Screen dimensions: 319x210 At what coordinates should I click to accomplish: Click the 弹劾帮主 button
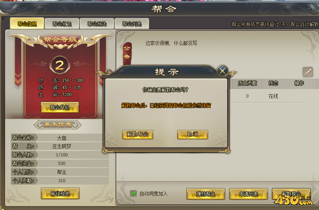pyautogui.click(x=206, y=194)
